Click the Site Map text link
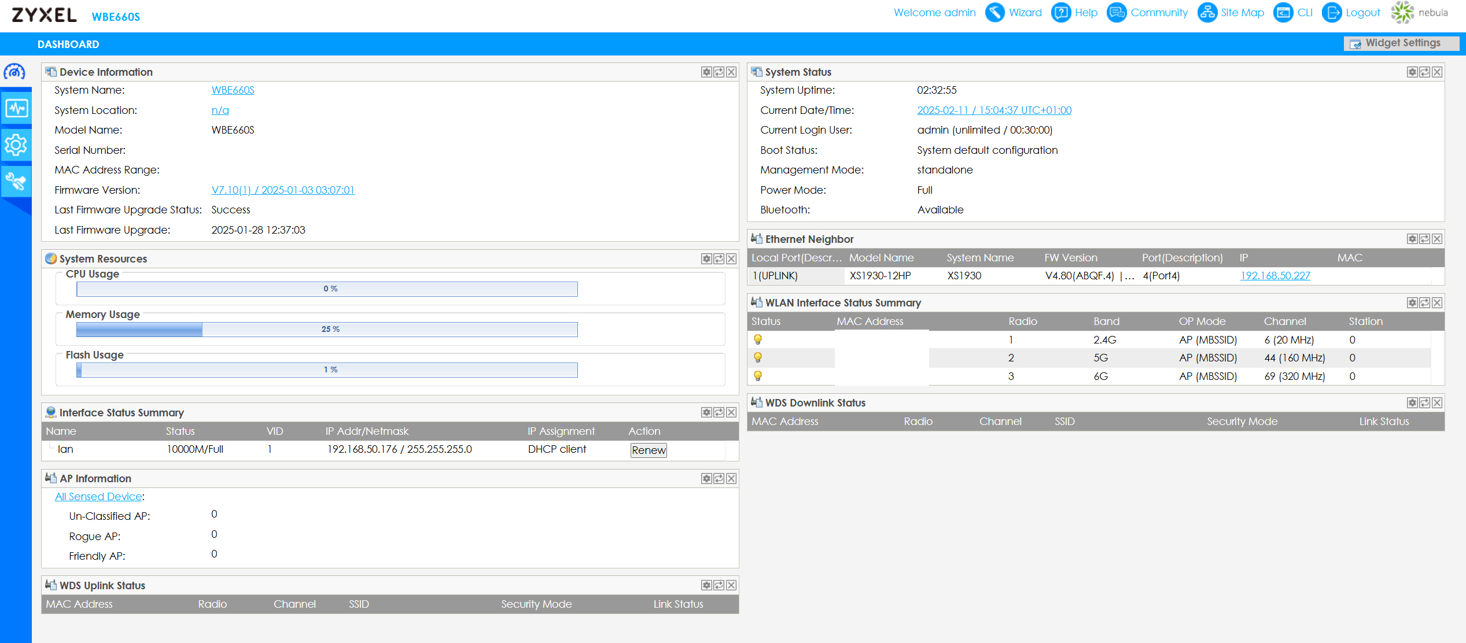The width and height of the screenshot is (1466, 643). click(1242, 13)
